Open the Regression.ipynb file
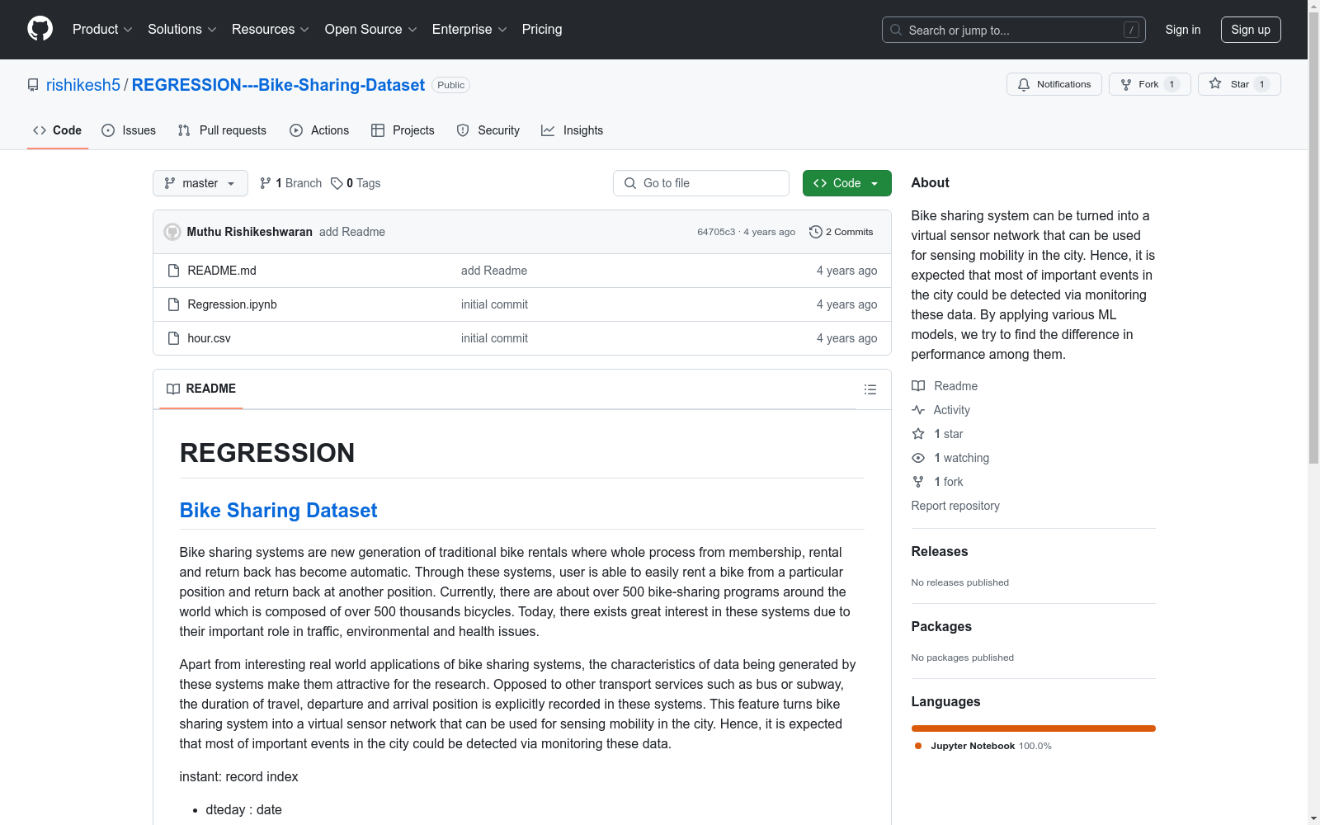1320x825 pixels. click(232, 304)
